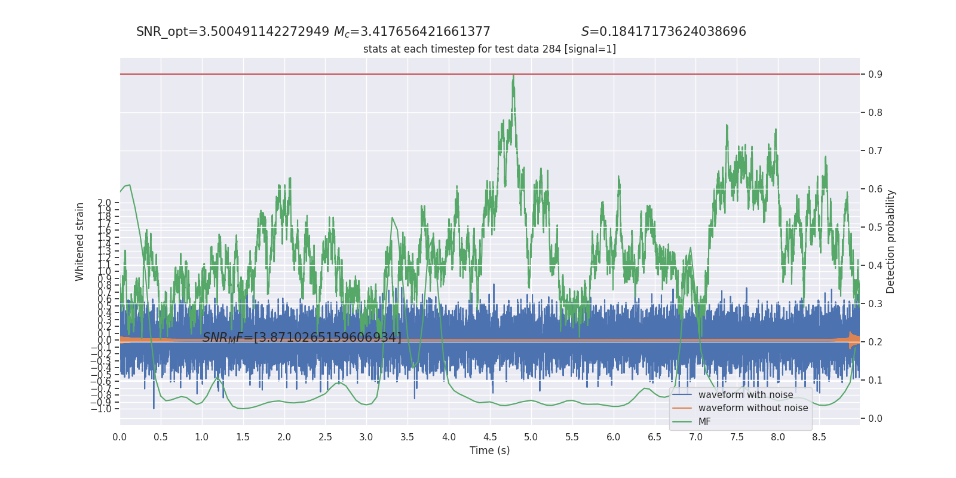Select the 'MF' legend label

(x=704, y=422)
